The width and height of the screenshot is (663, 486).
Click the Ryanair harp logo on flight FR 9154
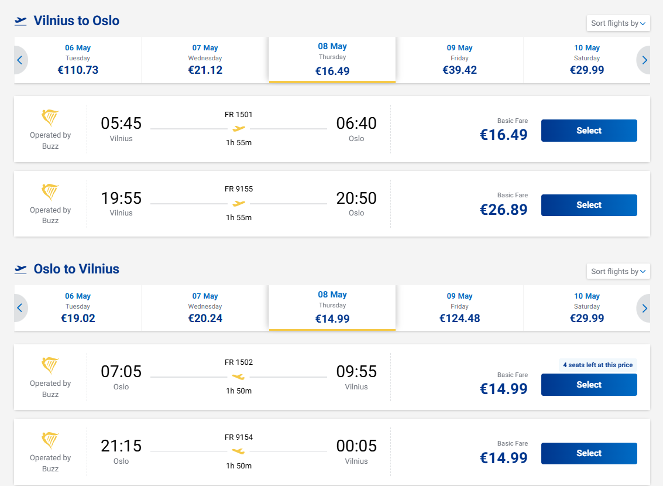click(50, 440)
